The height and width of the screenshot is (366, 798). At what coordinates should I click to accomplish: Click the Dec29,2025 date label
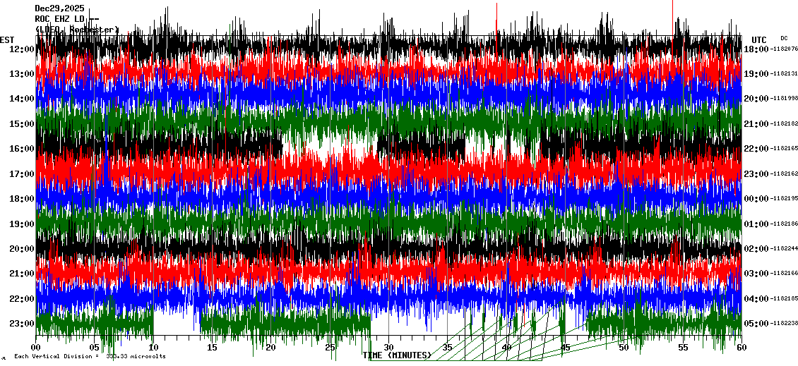pos(59,8)
